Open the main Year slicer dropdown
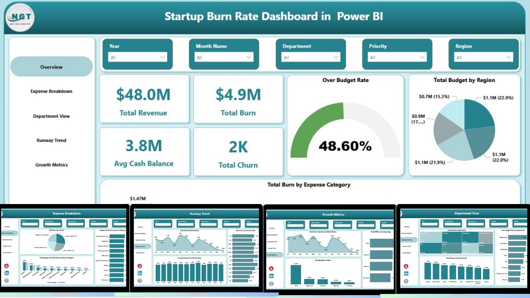 tap(137, 58)
